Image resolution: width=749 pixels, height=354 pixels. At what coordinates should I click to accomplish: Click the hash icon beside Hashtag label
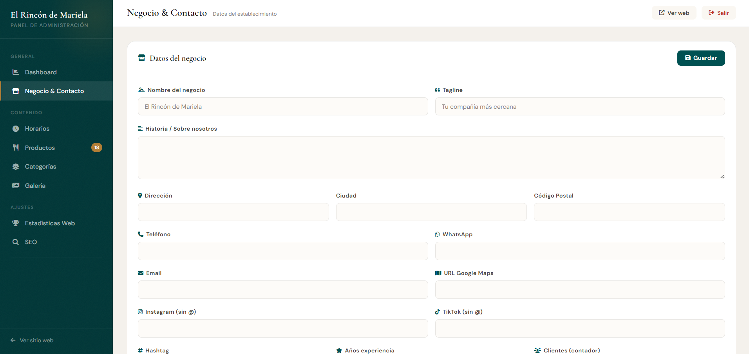click(x=140, y=350)
